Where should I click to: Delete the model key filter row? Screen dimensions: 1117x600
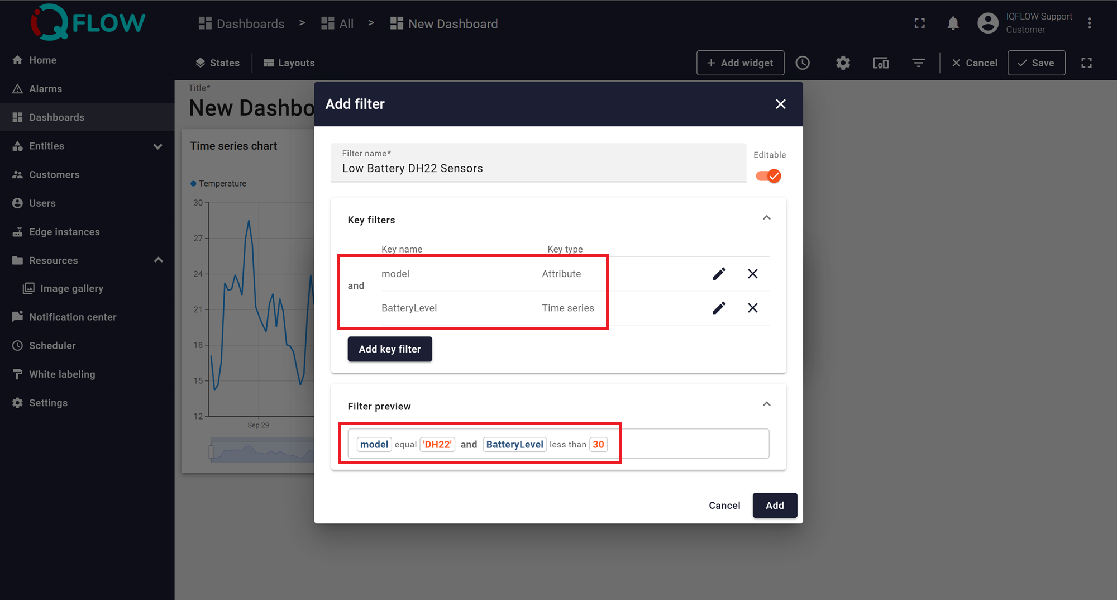click(x=752, y=274)
